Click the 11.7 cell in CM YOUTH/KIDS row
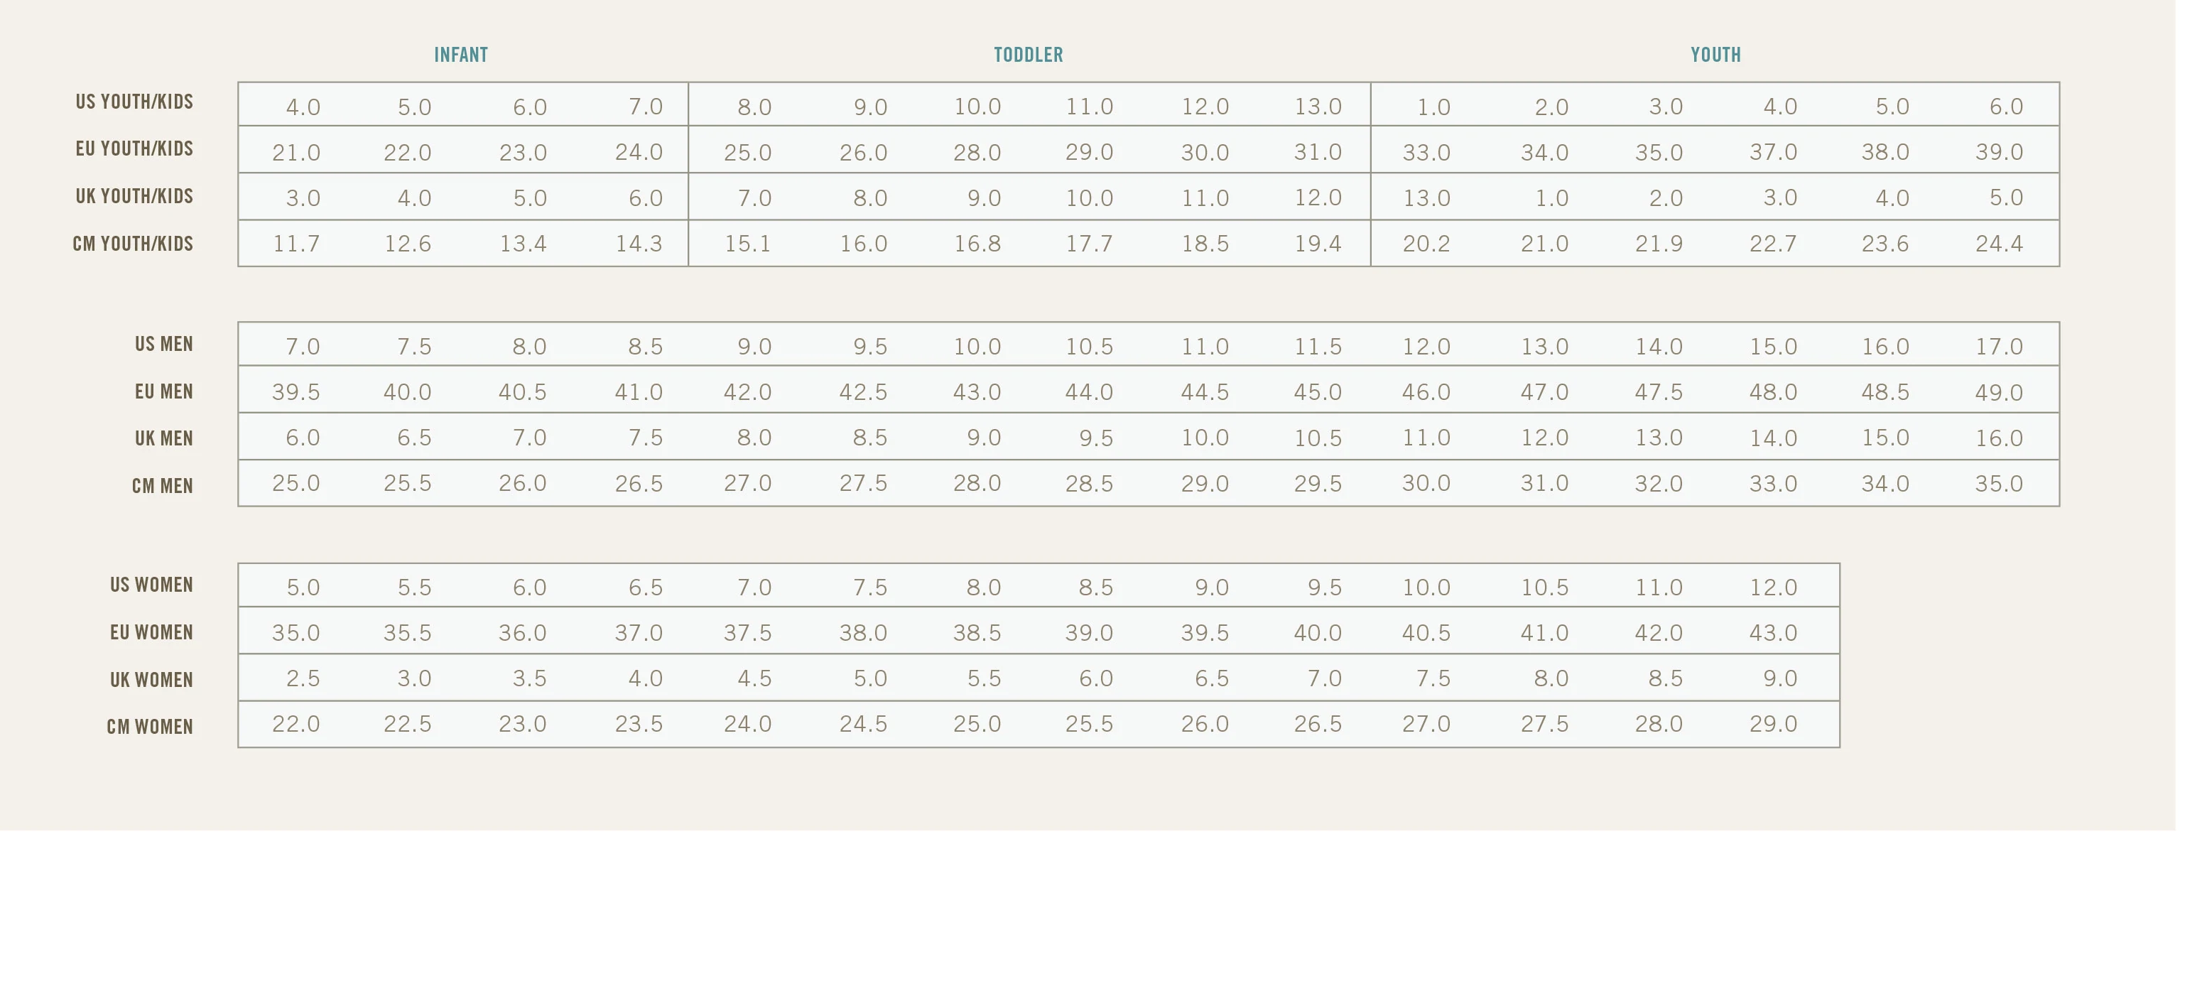The height and width of the screenshot is (991, 2207). (x=296, y=244)
